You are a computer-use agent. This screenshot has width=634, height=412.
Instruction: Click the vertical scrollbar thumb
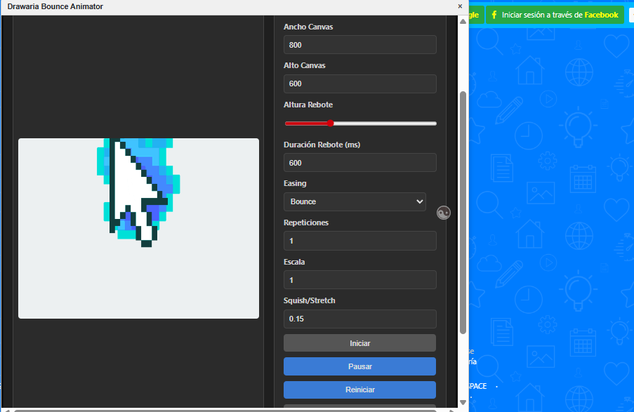point(463,211)
